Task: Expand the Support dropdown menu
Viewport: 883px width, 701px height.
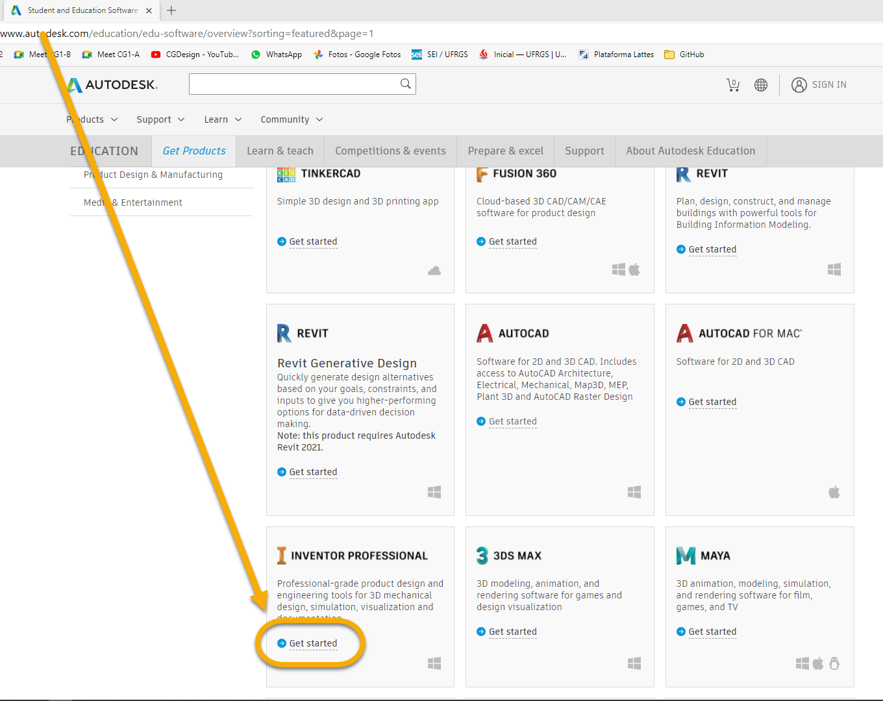Action: [160, 119]
